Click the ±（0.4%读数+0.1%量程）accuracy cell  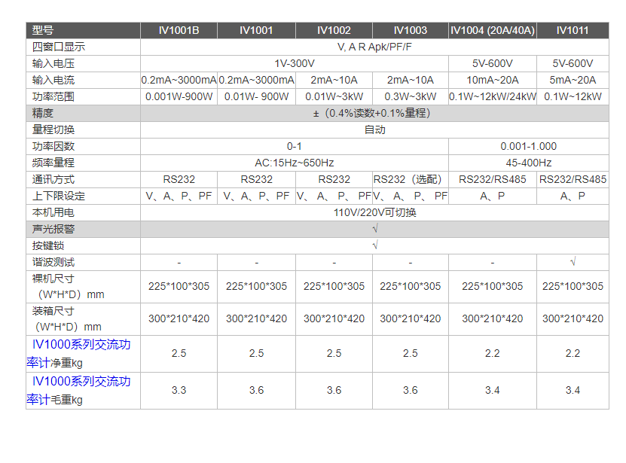click(x=374, y=113)
